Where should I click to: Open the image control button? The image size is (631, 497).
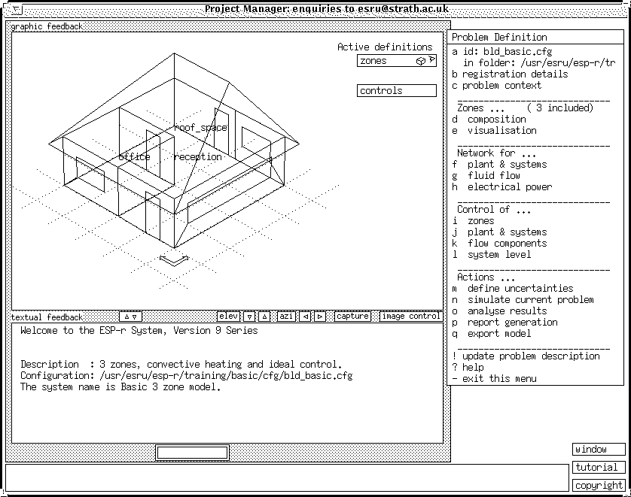click(410, 317)
